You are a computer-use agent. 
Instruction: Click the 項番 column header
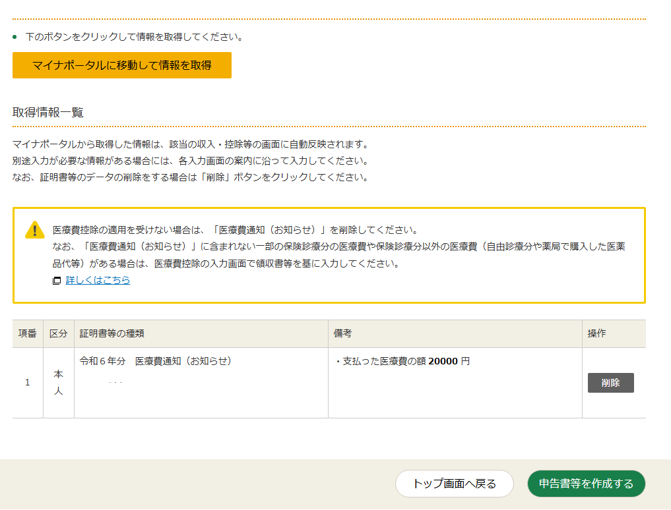tap(27, 334)
